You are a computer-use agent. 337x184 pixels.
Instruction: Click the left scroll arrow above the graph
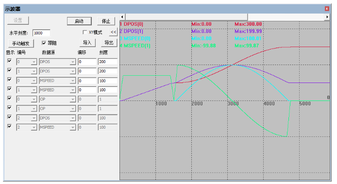[122, 17]
